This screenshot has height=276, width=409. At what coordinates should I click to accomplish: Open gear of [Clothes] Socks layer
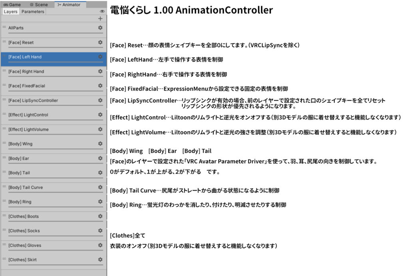(x=100, y=230)
